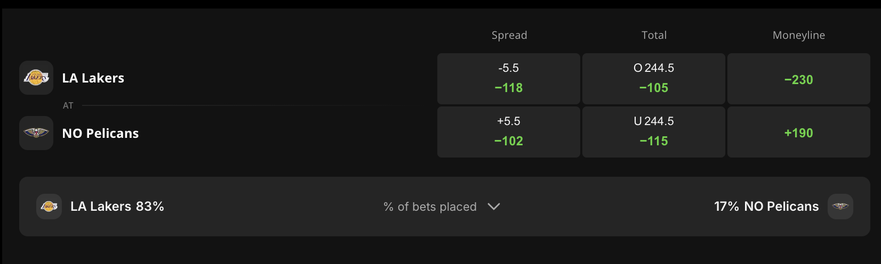Click the Lakers logo beside LA Lakers
Screen dimensions: 881x264
(36, 78)
